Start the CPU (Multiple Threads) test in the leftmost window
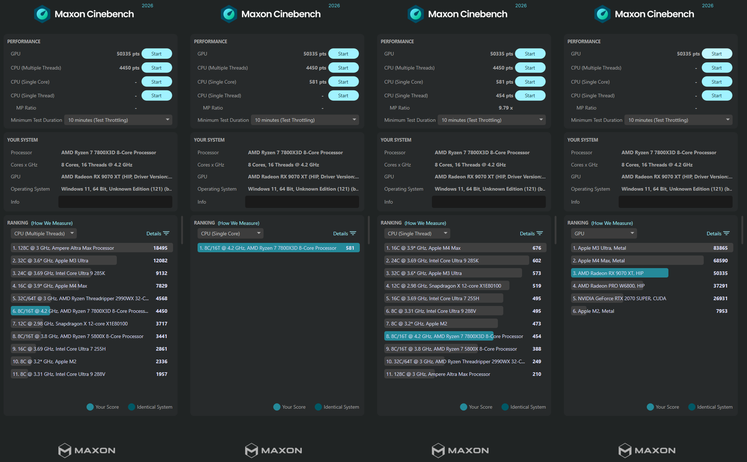The width and height of the screenshot is (747, 462). (x=156, y=68)
